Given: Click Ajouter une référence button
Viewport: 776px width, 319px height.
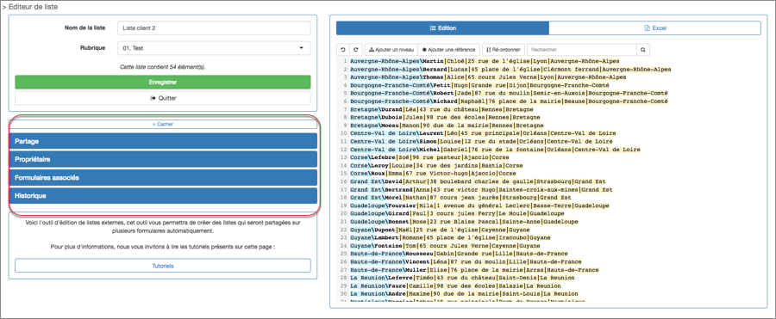Looking at the screenshot, I should [x=449, y=50].
